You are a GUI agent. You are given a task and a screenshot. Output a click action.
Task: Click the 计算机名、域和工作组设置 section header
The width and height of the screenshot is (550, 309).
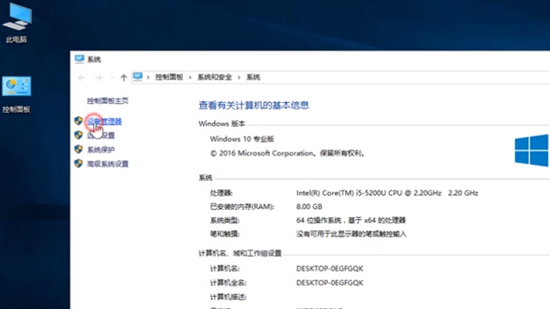(x=240, y=253)
